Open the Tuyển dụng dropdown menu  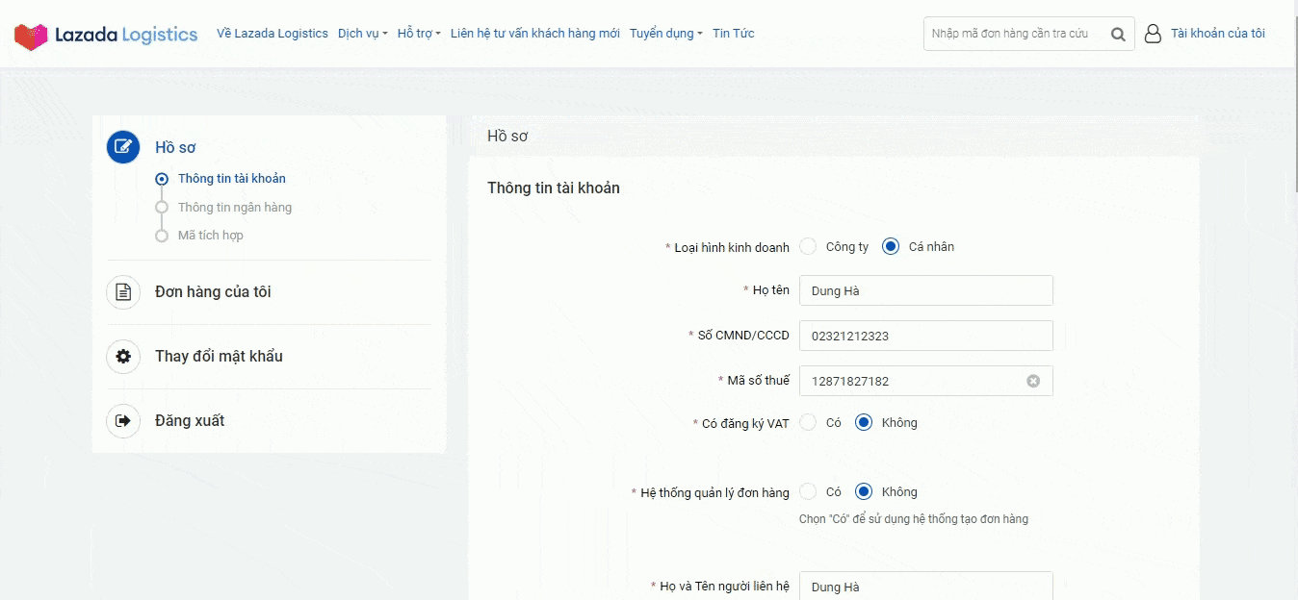pos(665,34)
